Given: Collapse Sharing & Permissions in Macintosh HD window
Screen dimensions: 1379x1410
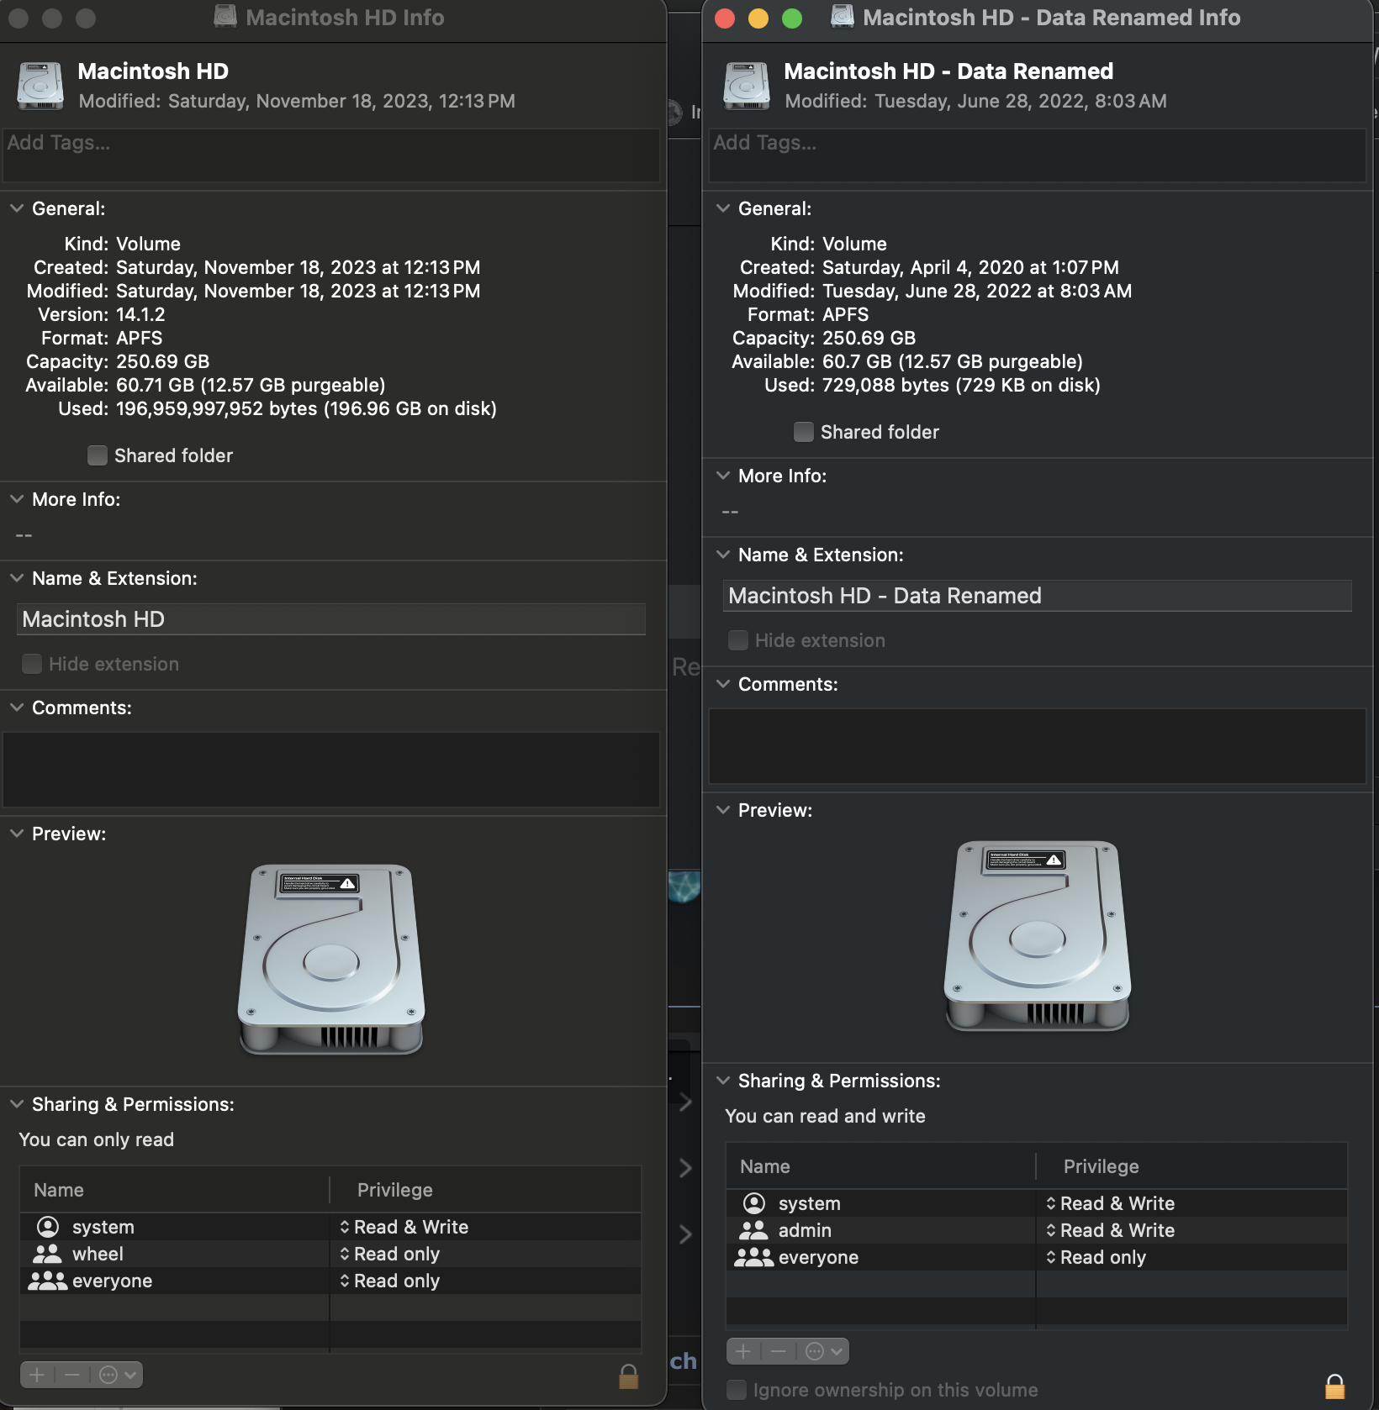Looking at the screenshot, I should (17, 1104).
